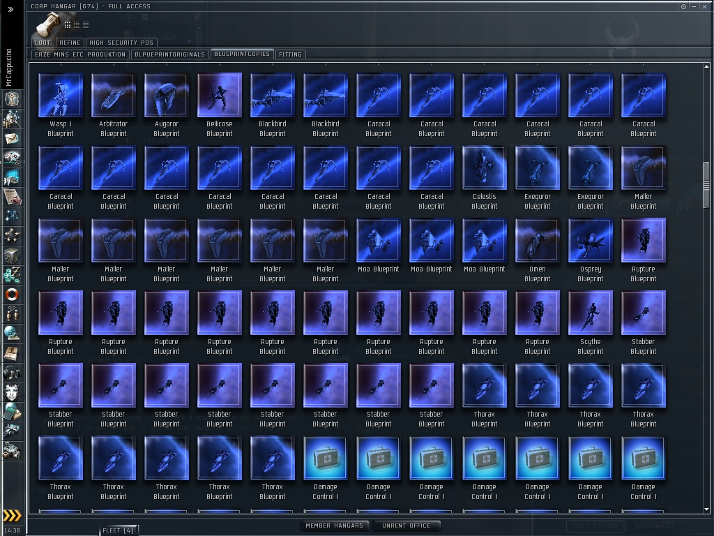Close the Corp Hangar window
This screenshot has width=714, height=536.
[704, 6]
